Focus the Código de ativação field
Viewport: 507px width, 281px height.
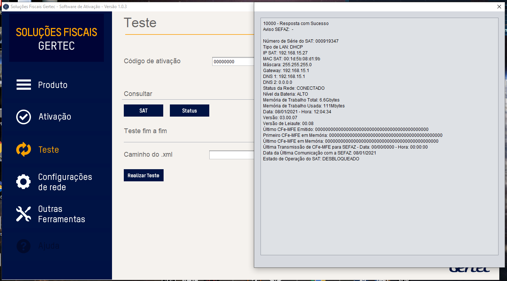pos(233,61)
